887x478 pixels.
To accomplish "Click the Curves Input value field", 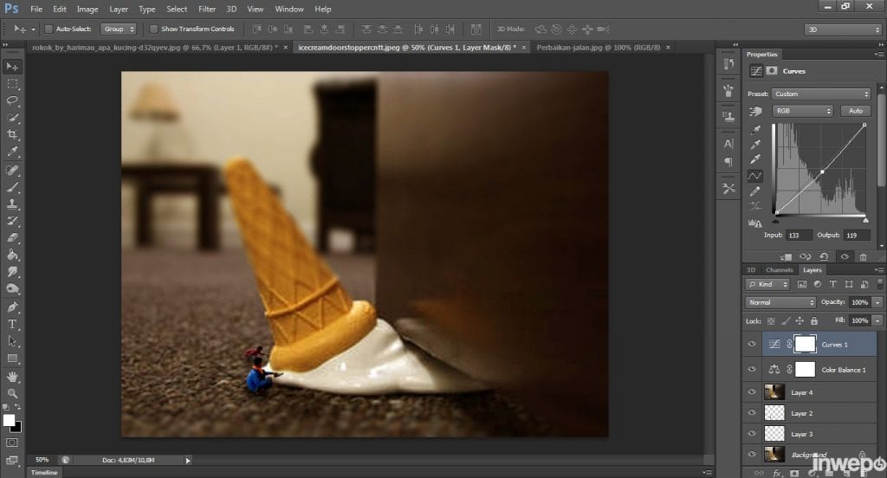I will tap(800, 235).
